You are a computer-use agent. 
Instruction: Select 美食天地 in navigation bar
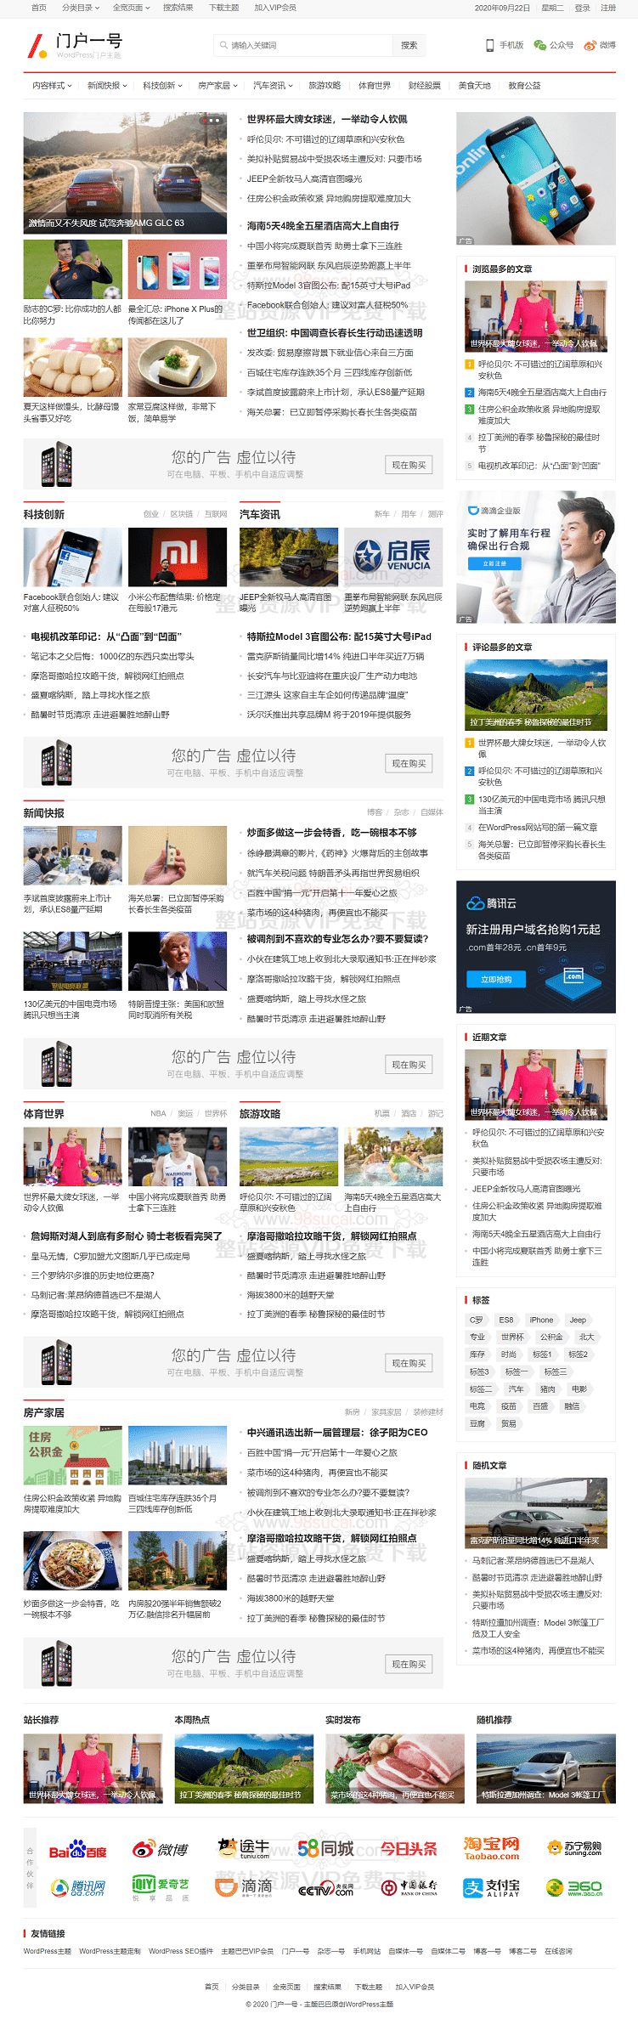pyautogui.click(x=474, y=86)
